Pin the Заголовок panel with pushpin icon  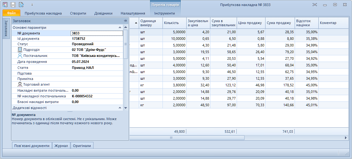pos(125,21)
